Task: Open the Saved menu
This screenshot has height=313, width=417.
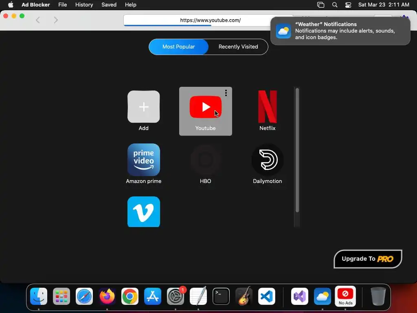Action: coord(109,5)
